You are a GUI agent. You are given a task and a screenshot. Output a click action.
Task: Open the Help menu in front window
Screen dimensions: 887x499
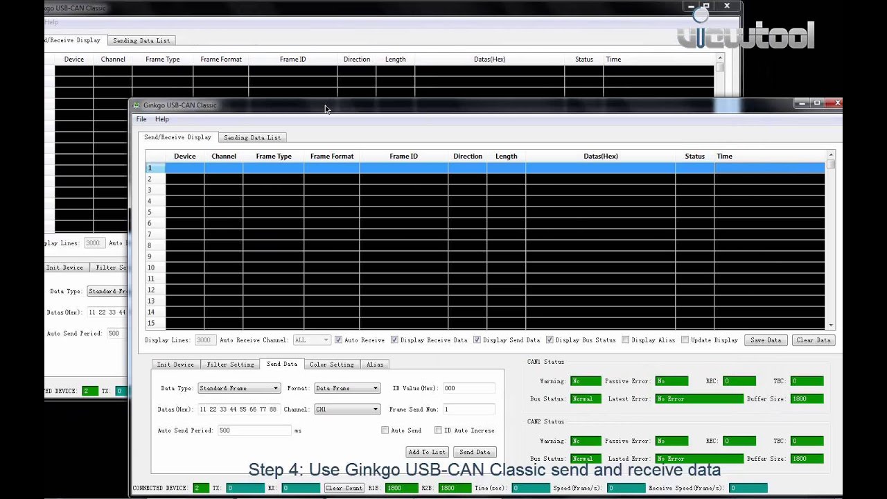click(x=162, y=119)
